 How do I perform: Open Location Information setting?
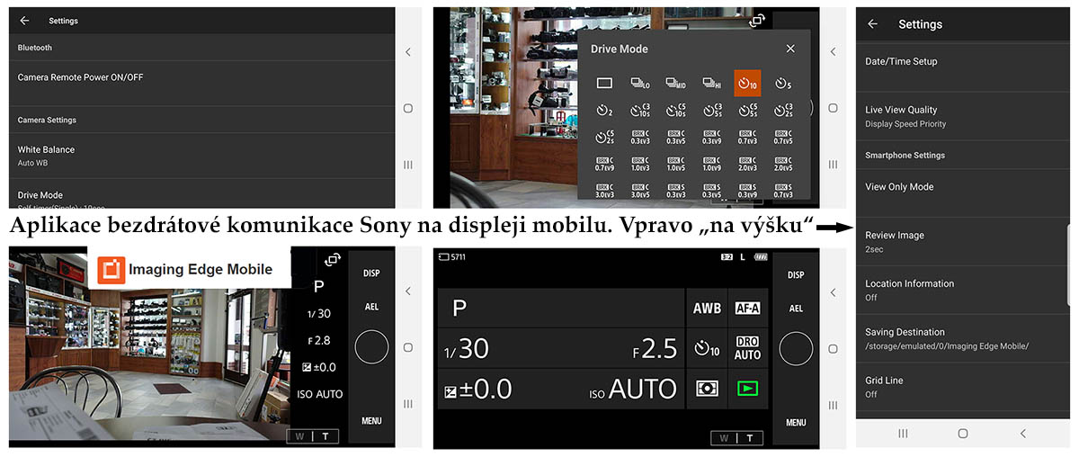pyautogui.click(x=963, y=290)
